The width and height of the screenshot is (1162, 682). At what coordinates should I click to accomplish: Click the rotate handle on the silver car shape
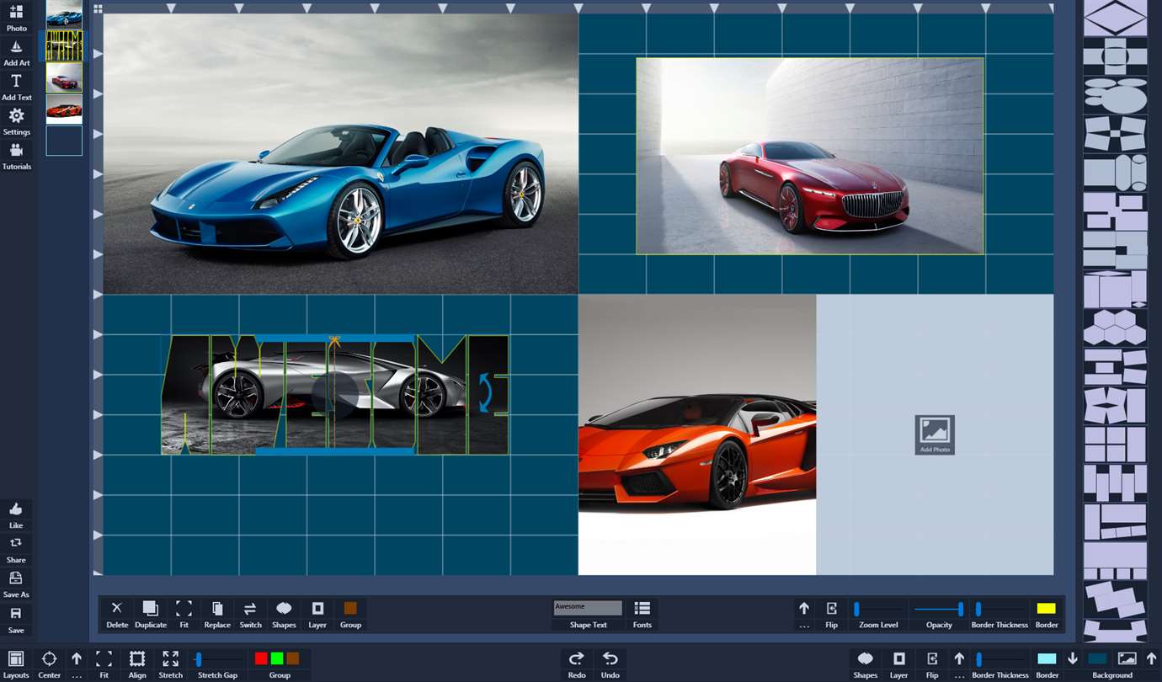pos(485,394)
